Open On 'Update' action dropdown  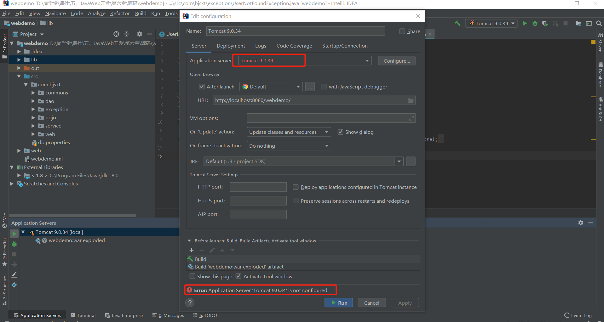coord(289,132)
